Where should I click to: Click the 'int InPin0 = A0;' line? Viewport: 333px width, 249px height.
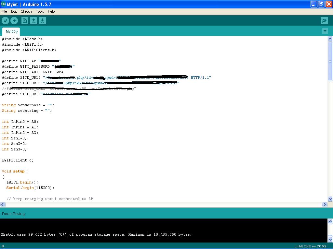point(20,122)
